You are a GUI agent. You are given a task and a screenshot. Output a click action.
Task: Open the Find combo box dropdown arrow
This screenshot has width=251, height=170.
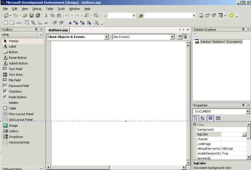coord(194,16)
